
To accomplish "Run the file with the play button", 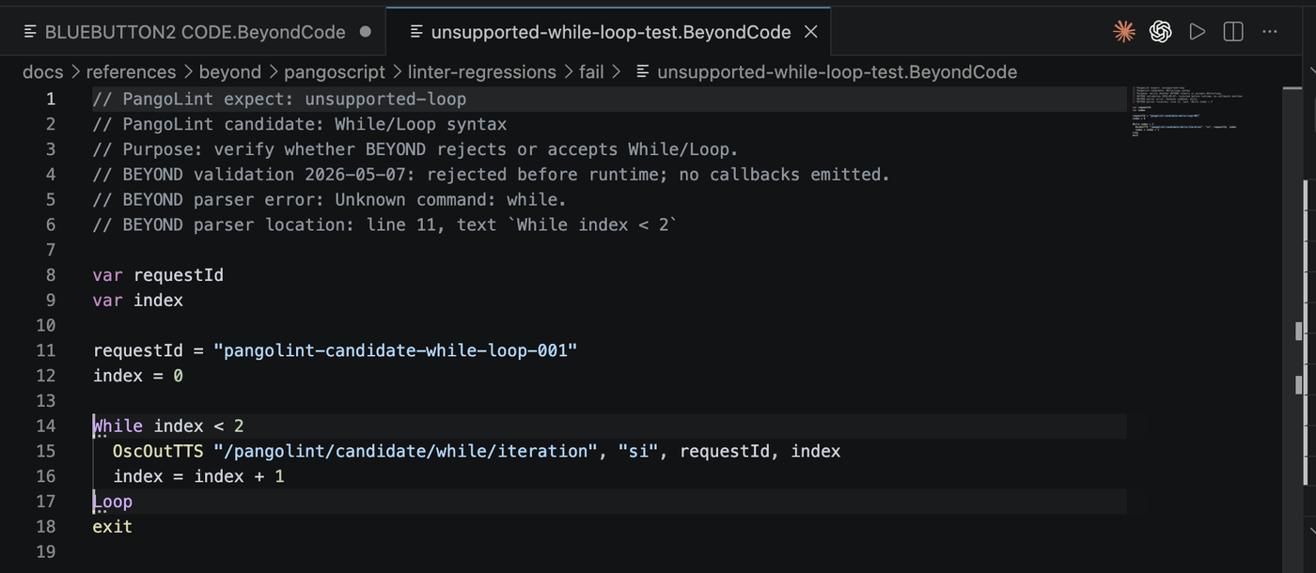I will (1197, 32).
